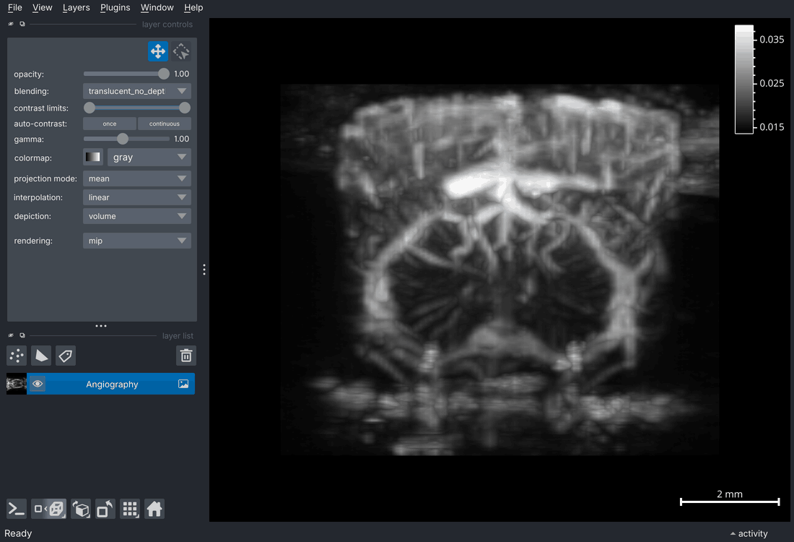Viewport: 794px width, 542px height.
Task: Open the Layers menu
Action: 77,8
